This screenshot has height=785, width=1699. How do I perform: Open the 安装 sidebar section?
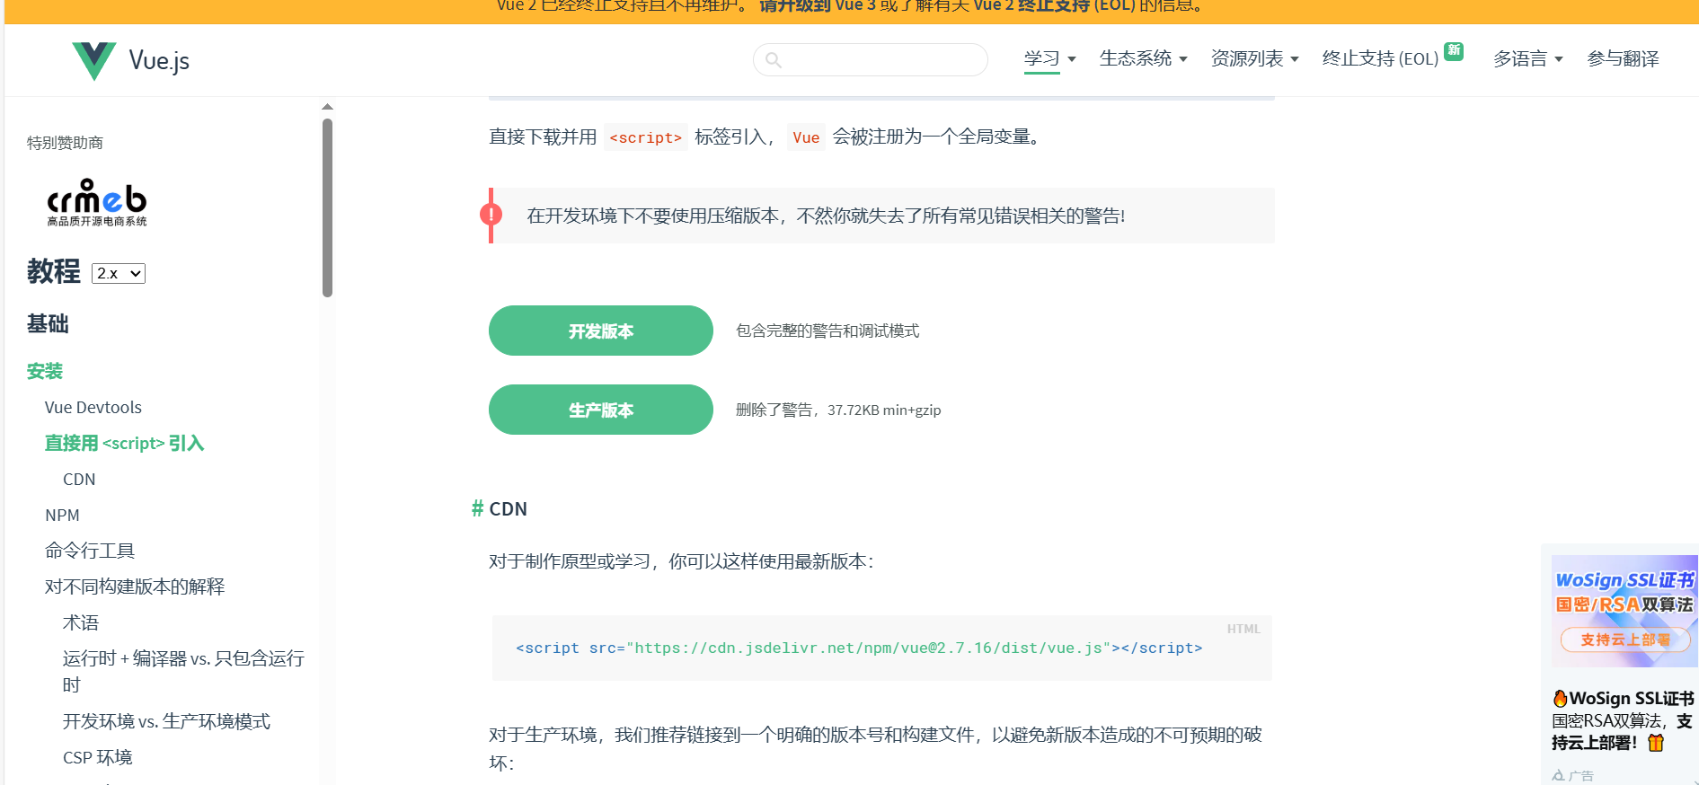pos(45,371)
